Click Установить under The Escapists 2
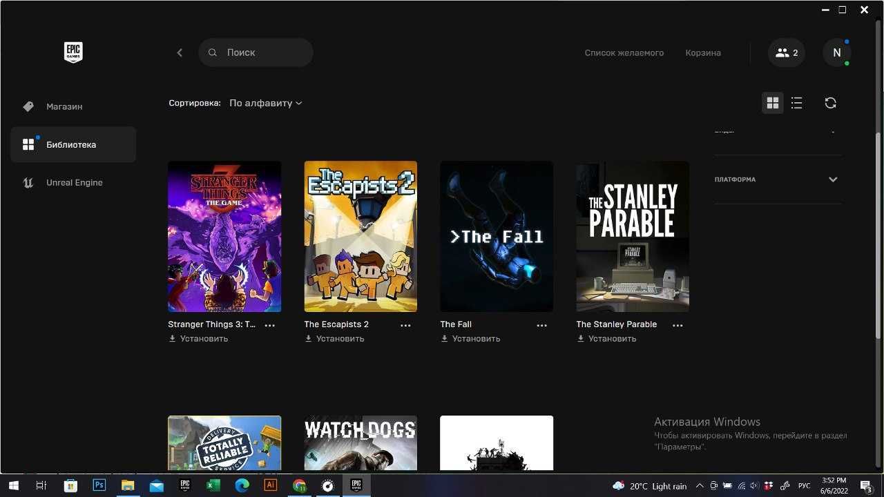 click(x=334, y=339)
